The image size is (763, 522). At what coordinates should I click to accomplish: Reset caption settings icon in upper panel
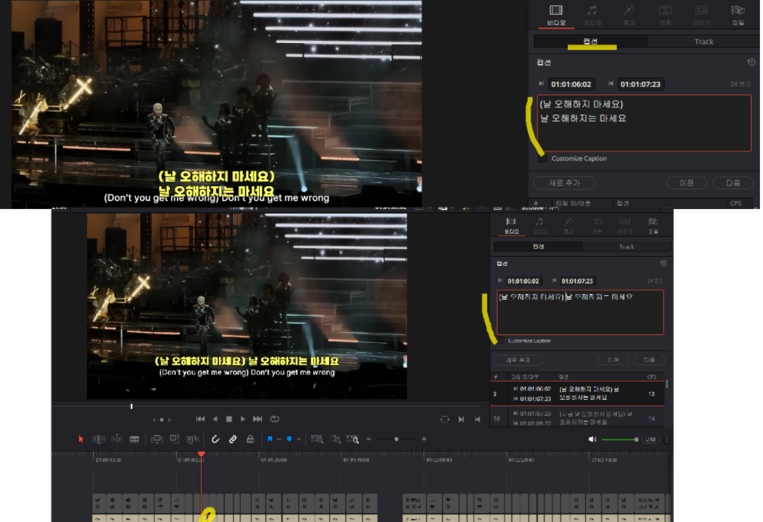pyautogui.click(x=751, y=62)
